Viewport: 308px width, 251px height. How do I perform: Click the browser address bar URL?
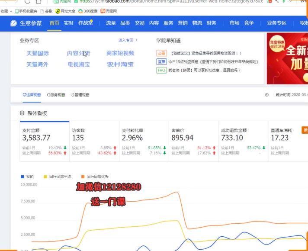pyautogui.click(x=171, y=2)
